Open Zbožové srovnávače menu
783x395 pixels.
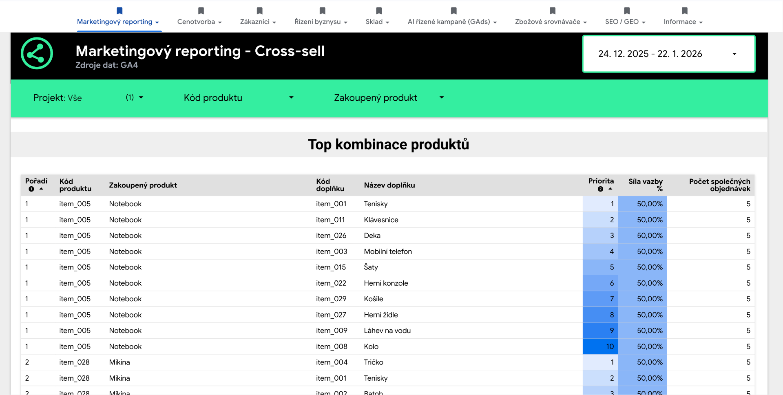click(551, 22)
